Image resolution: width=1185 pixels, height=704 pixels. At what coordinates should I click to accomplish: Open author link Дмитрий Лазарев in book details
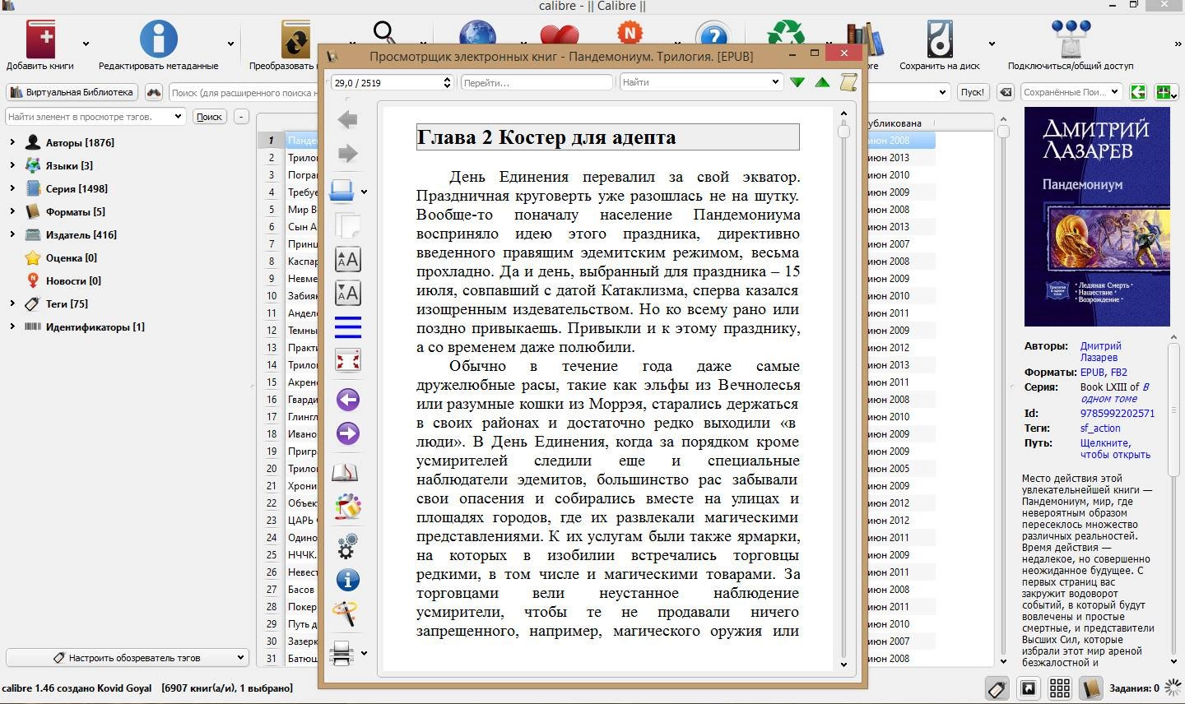[1100, 351]
